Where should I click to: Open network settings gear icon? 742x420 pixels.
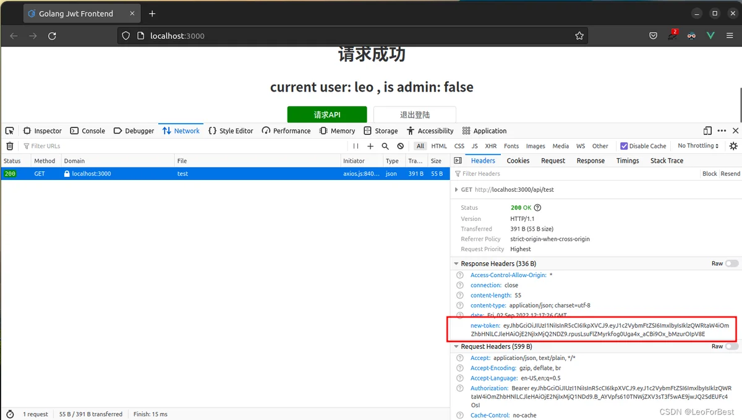[733, 146]
